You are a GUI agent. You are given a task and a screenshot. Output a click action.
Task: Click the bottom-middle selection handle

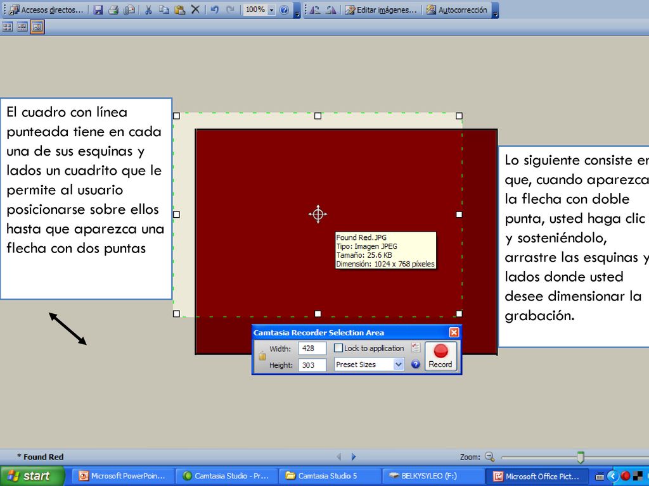318,314
